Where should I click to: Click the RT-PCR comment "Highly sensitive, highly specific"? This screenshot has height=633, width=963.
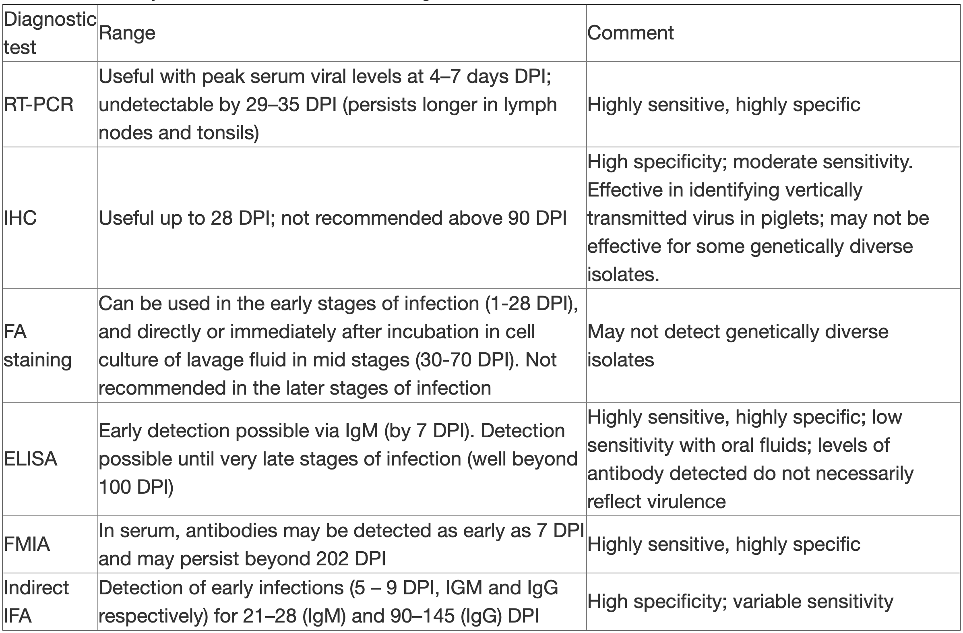coord(723,104)
